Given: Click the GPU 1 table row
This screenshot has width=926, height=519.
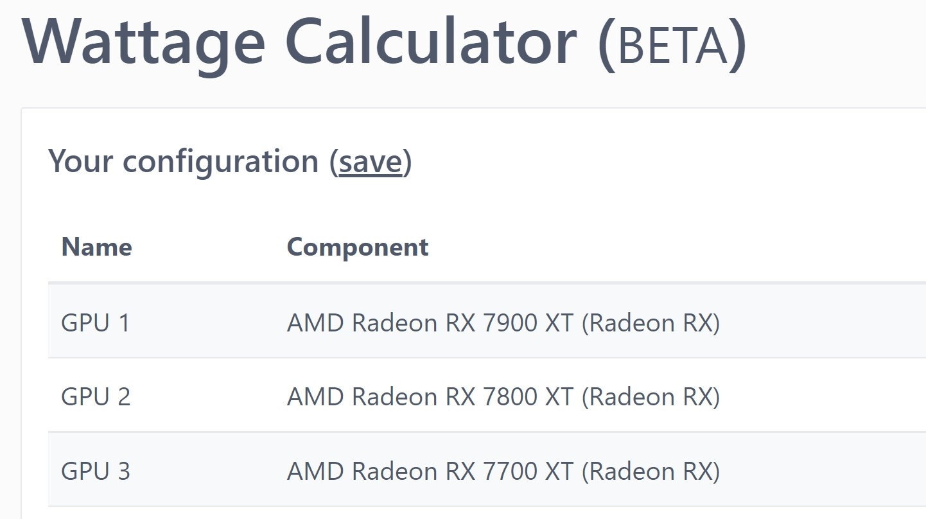Looking at the screenshot, I should click(x=450, y=322).
